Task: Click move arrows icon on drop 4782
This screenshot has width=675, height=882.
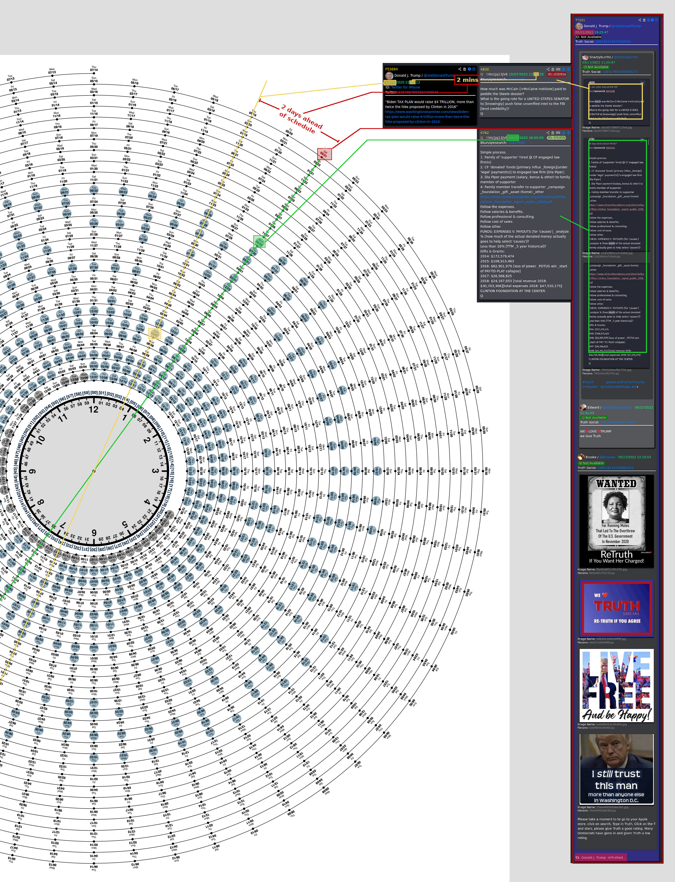Action: pyautogui.click(x=569, y=133)
